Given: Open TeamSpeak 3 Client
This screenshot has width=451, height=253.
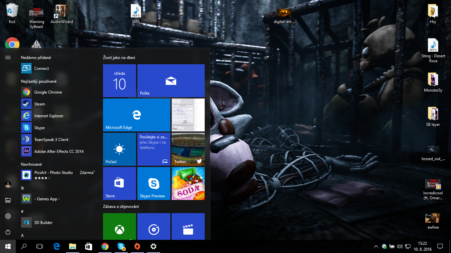Looking at the screenshot, I should point(51,140).
